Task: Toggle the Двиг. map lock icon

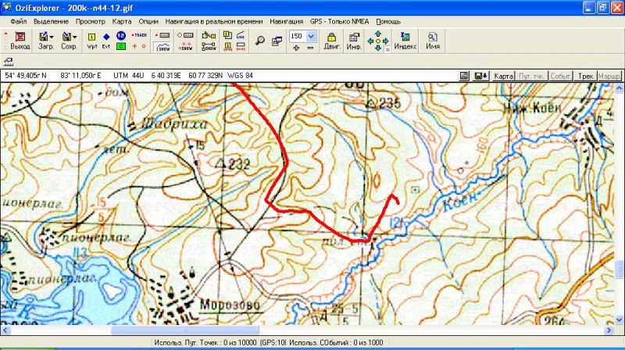Action: click(331, 41)
